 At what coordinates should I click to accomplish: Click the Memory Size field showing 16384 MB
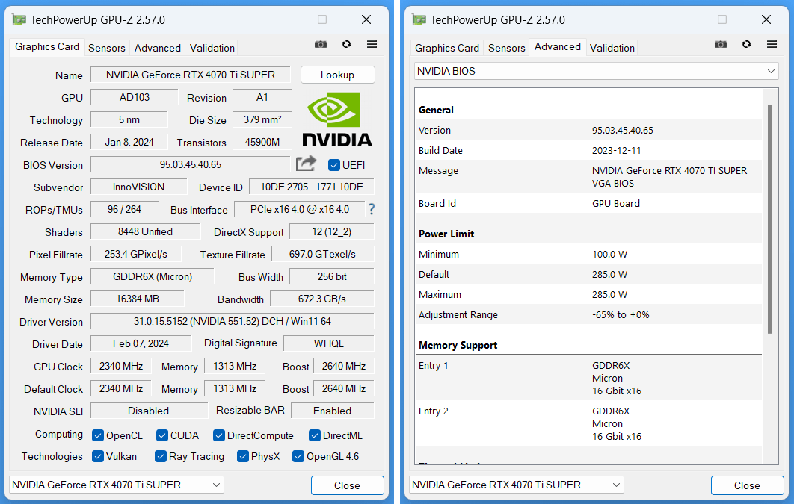pyautogui.click(x=138, y=299)
